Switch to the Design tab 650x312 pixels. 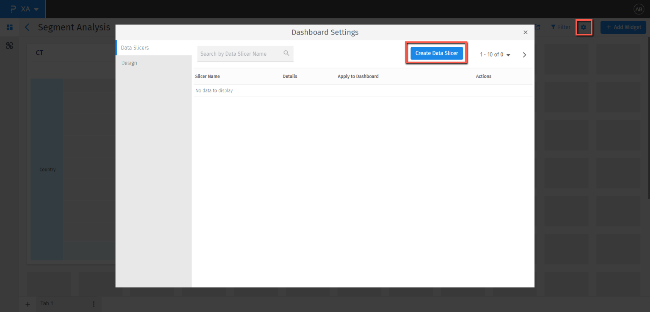154,63
